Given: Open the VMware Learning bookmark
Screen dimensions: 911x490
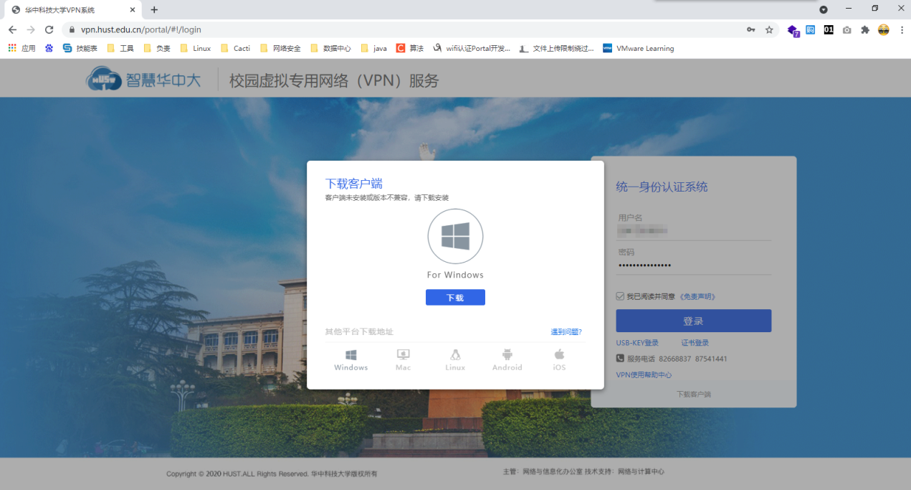Looking at the screenshot, I should (639, 48).
